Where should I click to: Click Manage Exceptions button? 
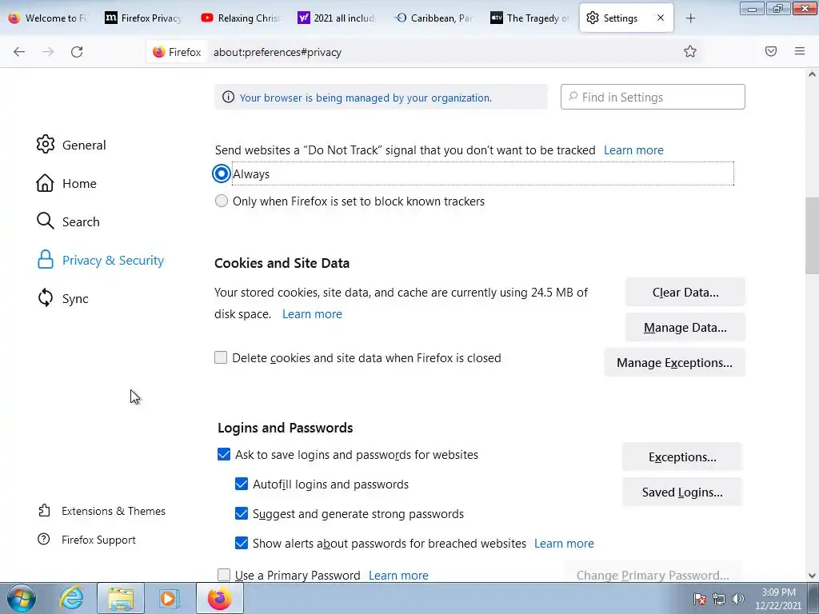coord(674,362)
